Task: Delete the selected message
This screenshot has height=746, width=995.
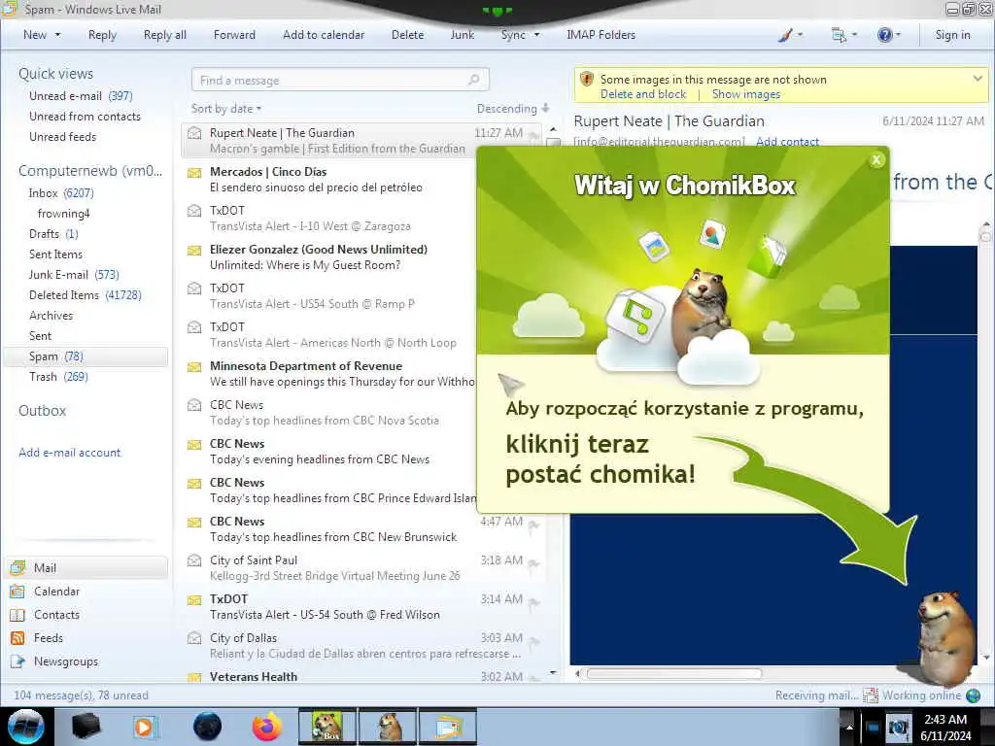Action: click(407, 35)
